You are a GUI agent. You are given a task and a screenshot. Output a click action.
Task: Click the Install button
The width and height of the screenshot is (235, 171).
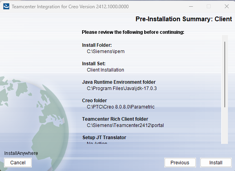point(216,163)
